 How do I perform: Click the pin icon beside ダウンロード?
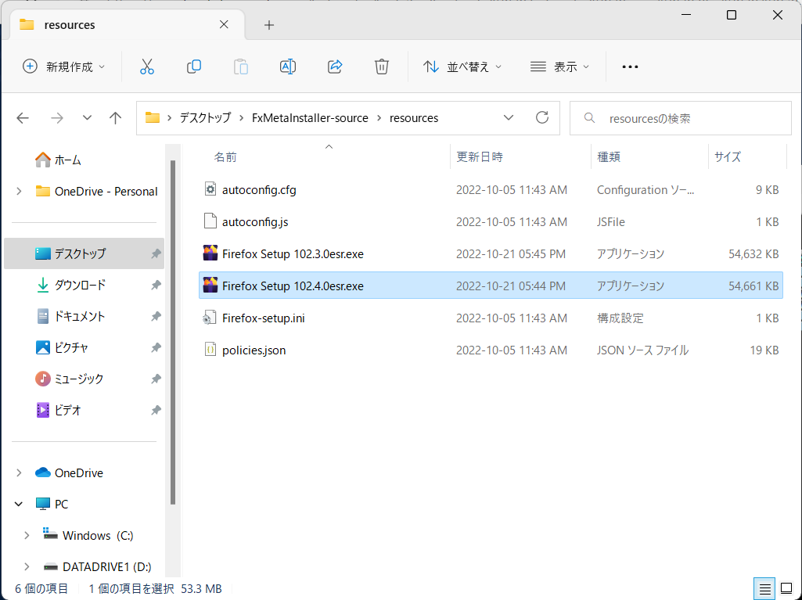156,286
